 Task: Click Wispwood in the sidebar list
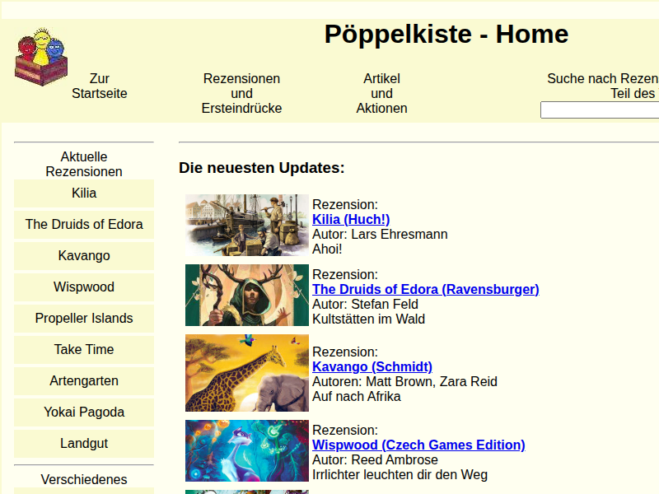[x=84, y=287]
